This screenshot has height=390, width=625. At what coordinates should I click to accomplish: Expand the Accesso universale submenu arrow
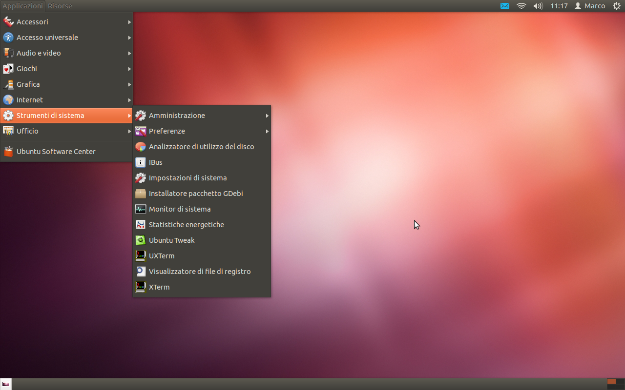tap(129, 38)
